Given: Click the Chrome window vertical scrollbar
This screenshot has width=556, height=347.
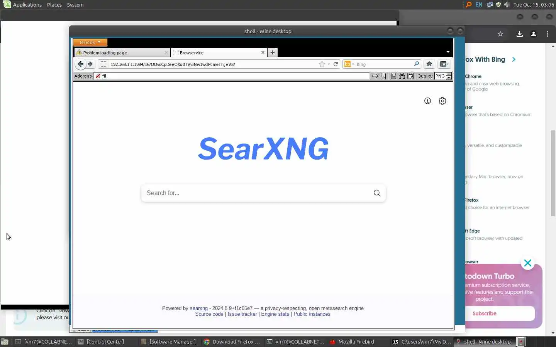Looking at the screenshot, I should pos(553,173).
